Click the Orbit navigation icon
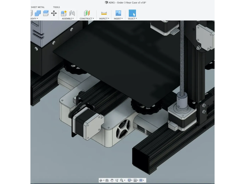 click(101, 180)
